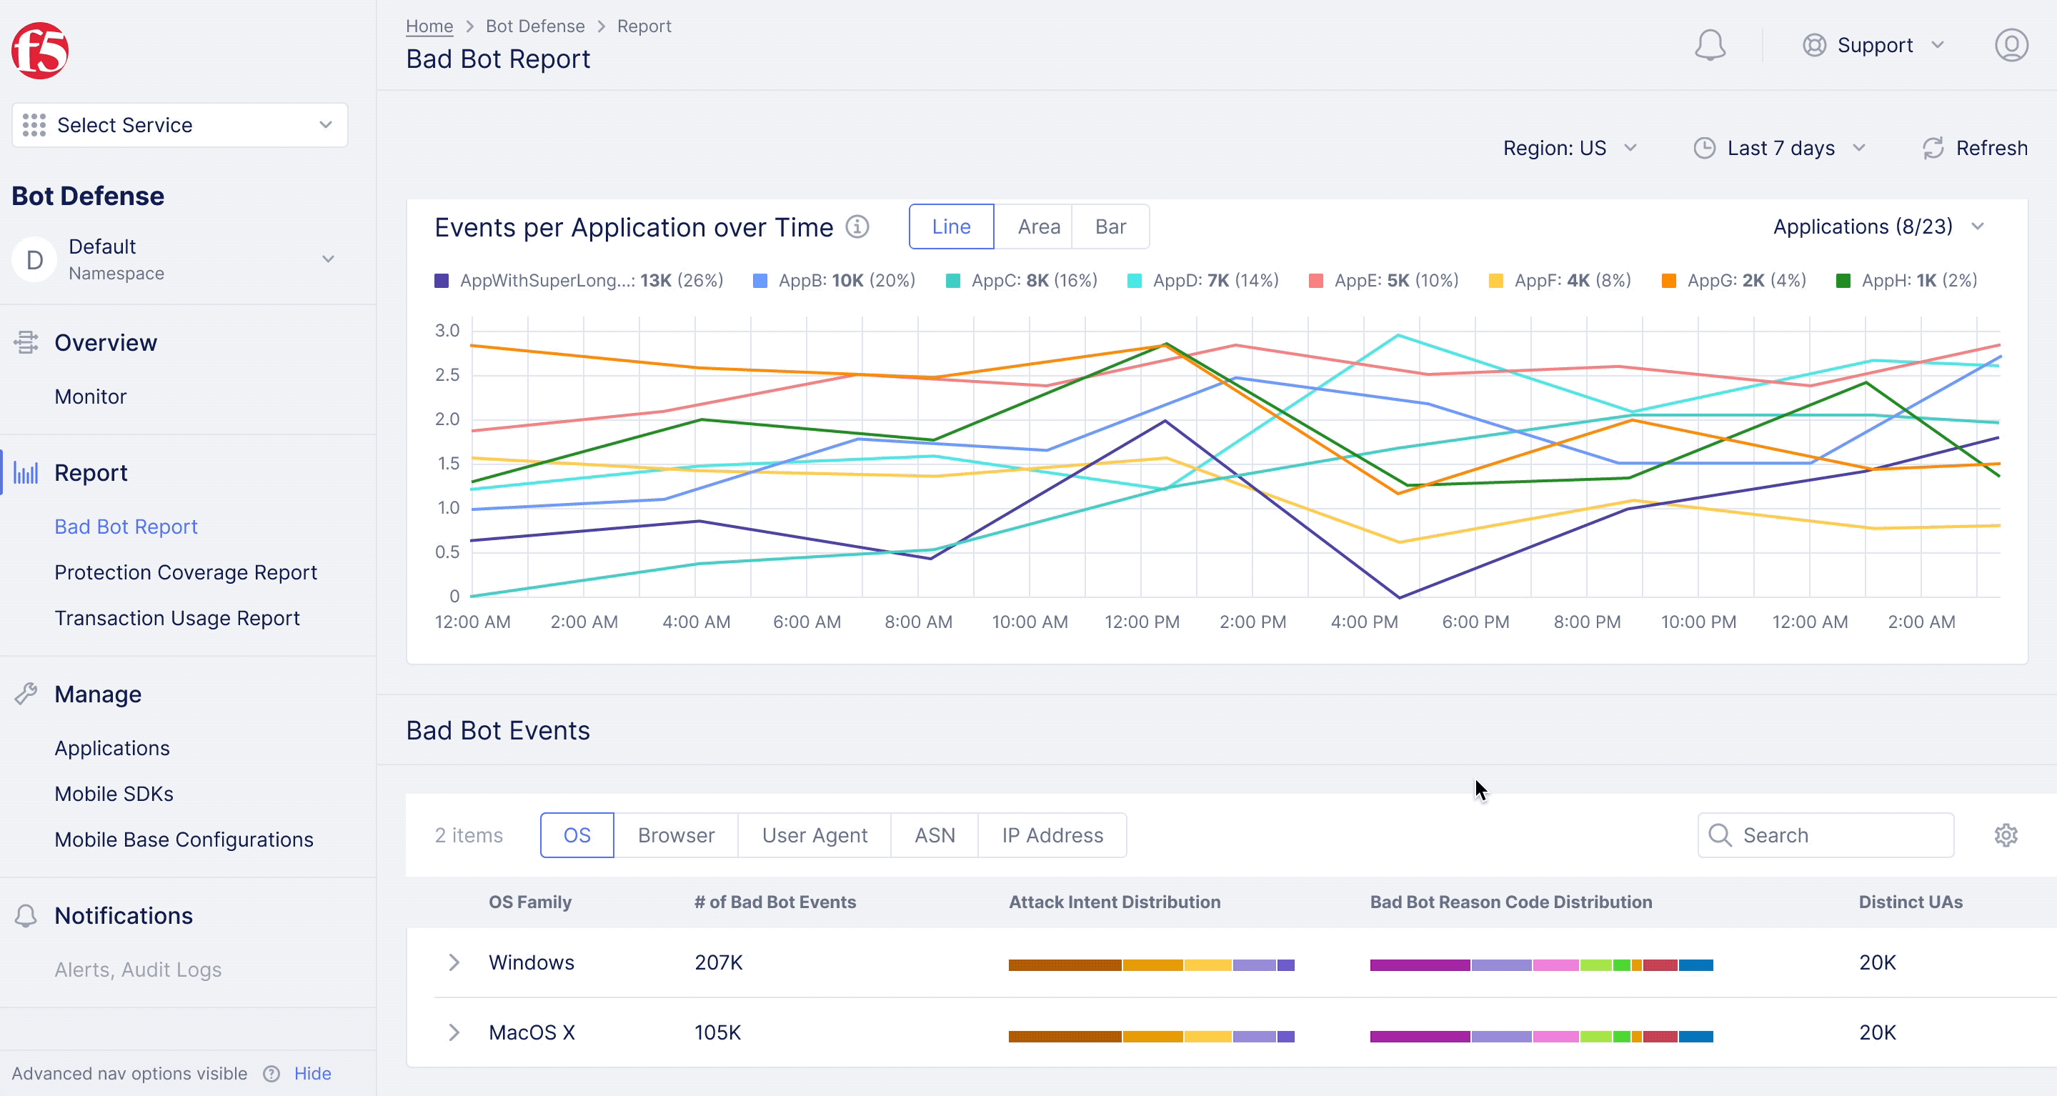
Task: Open the Support dropdown menu
Action: pos(1873,45)
